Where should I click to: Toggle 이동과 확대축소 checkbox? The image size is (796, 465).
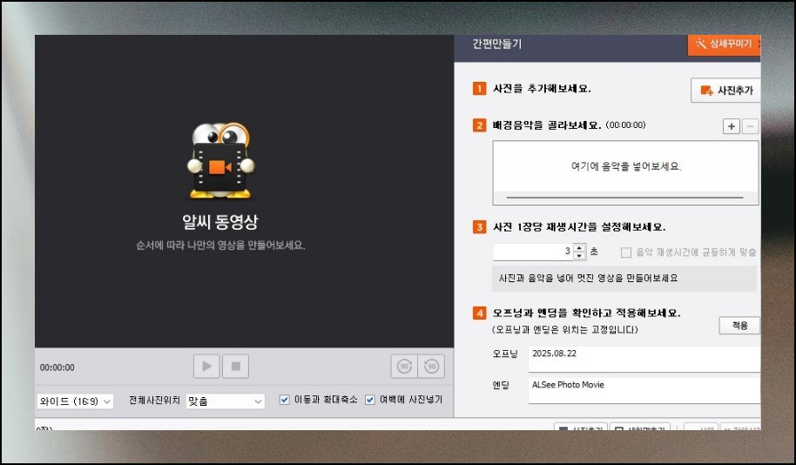(x=285, y=400)
